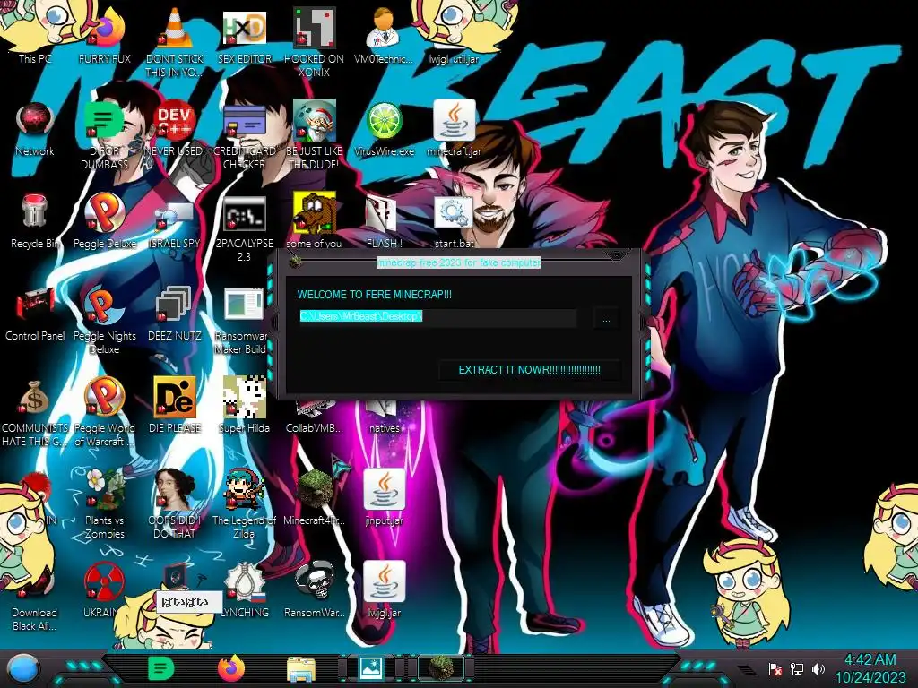918x688 pixels.
Task: Open File Explorer from the taskbar
Action: click(301, 668)
